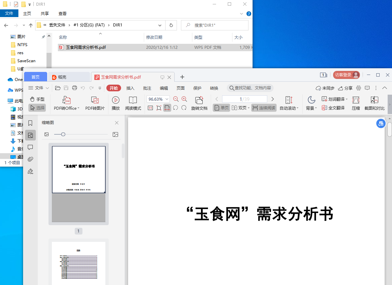
Task: Open PDF转图片 (PDF to image) tool
Action: (95, 103)
